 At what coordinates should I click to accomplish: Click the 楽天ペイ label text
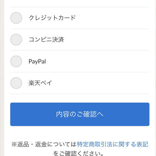(40, 83)
